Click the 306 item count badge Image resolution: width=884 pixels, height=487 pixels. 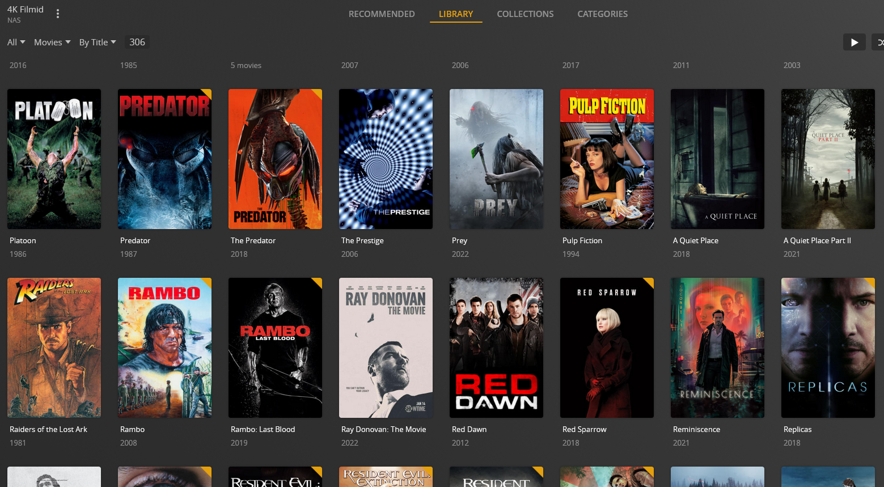(x=137, y=42)
